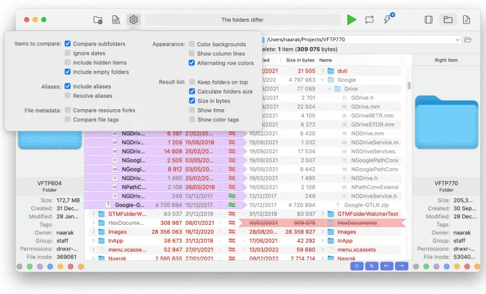Screen dimensions: 486x294
Task: Uncheck Alternating row colors
Action: pyautogui.click(x=192, y=63)
